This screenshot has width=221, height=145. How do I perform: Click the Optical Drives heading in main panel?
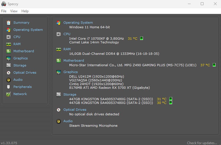click(x=75, y=110)
